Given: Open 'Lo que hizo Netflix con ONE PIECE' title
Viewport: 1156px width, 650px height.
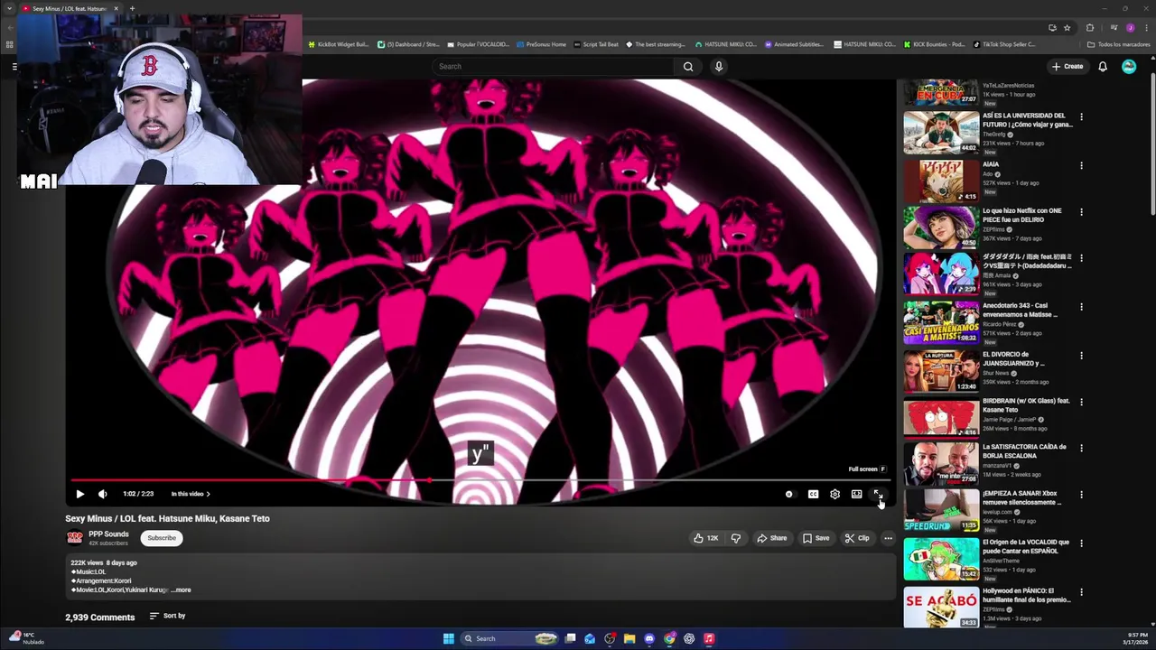Looking at the screenshot, I should pos(1021,215).
